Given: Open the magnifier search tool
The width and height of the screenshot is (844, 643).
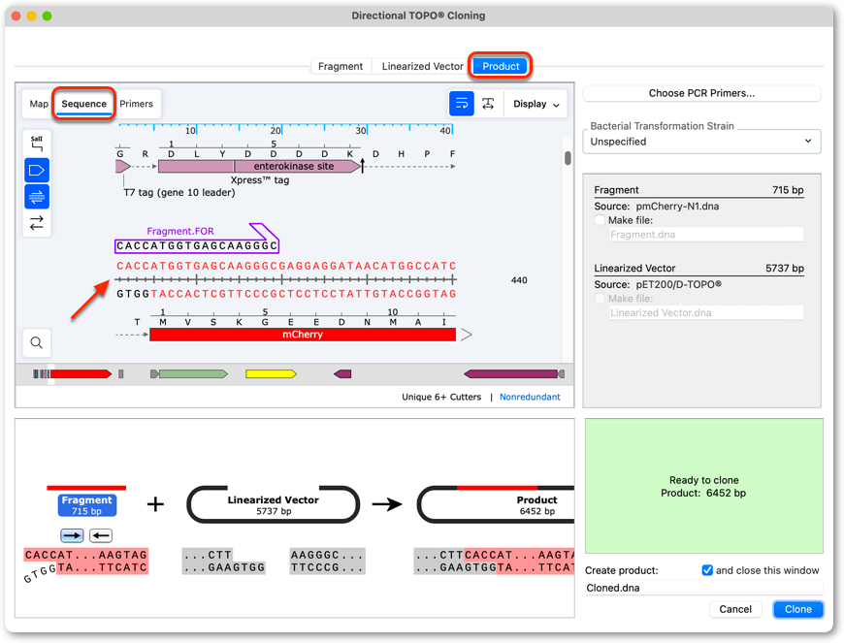Looking at the screenshot, I should tap(37, 342).
